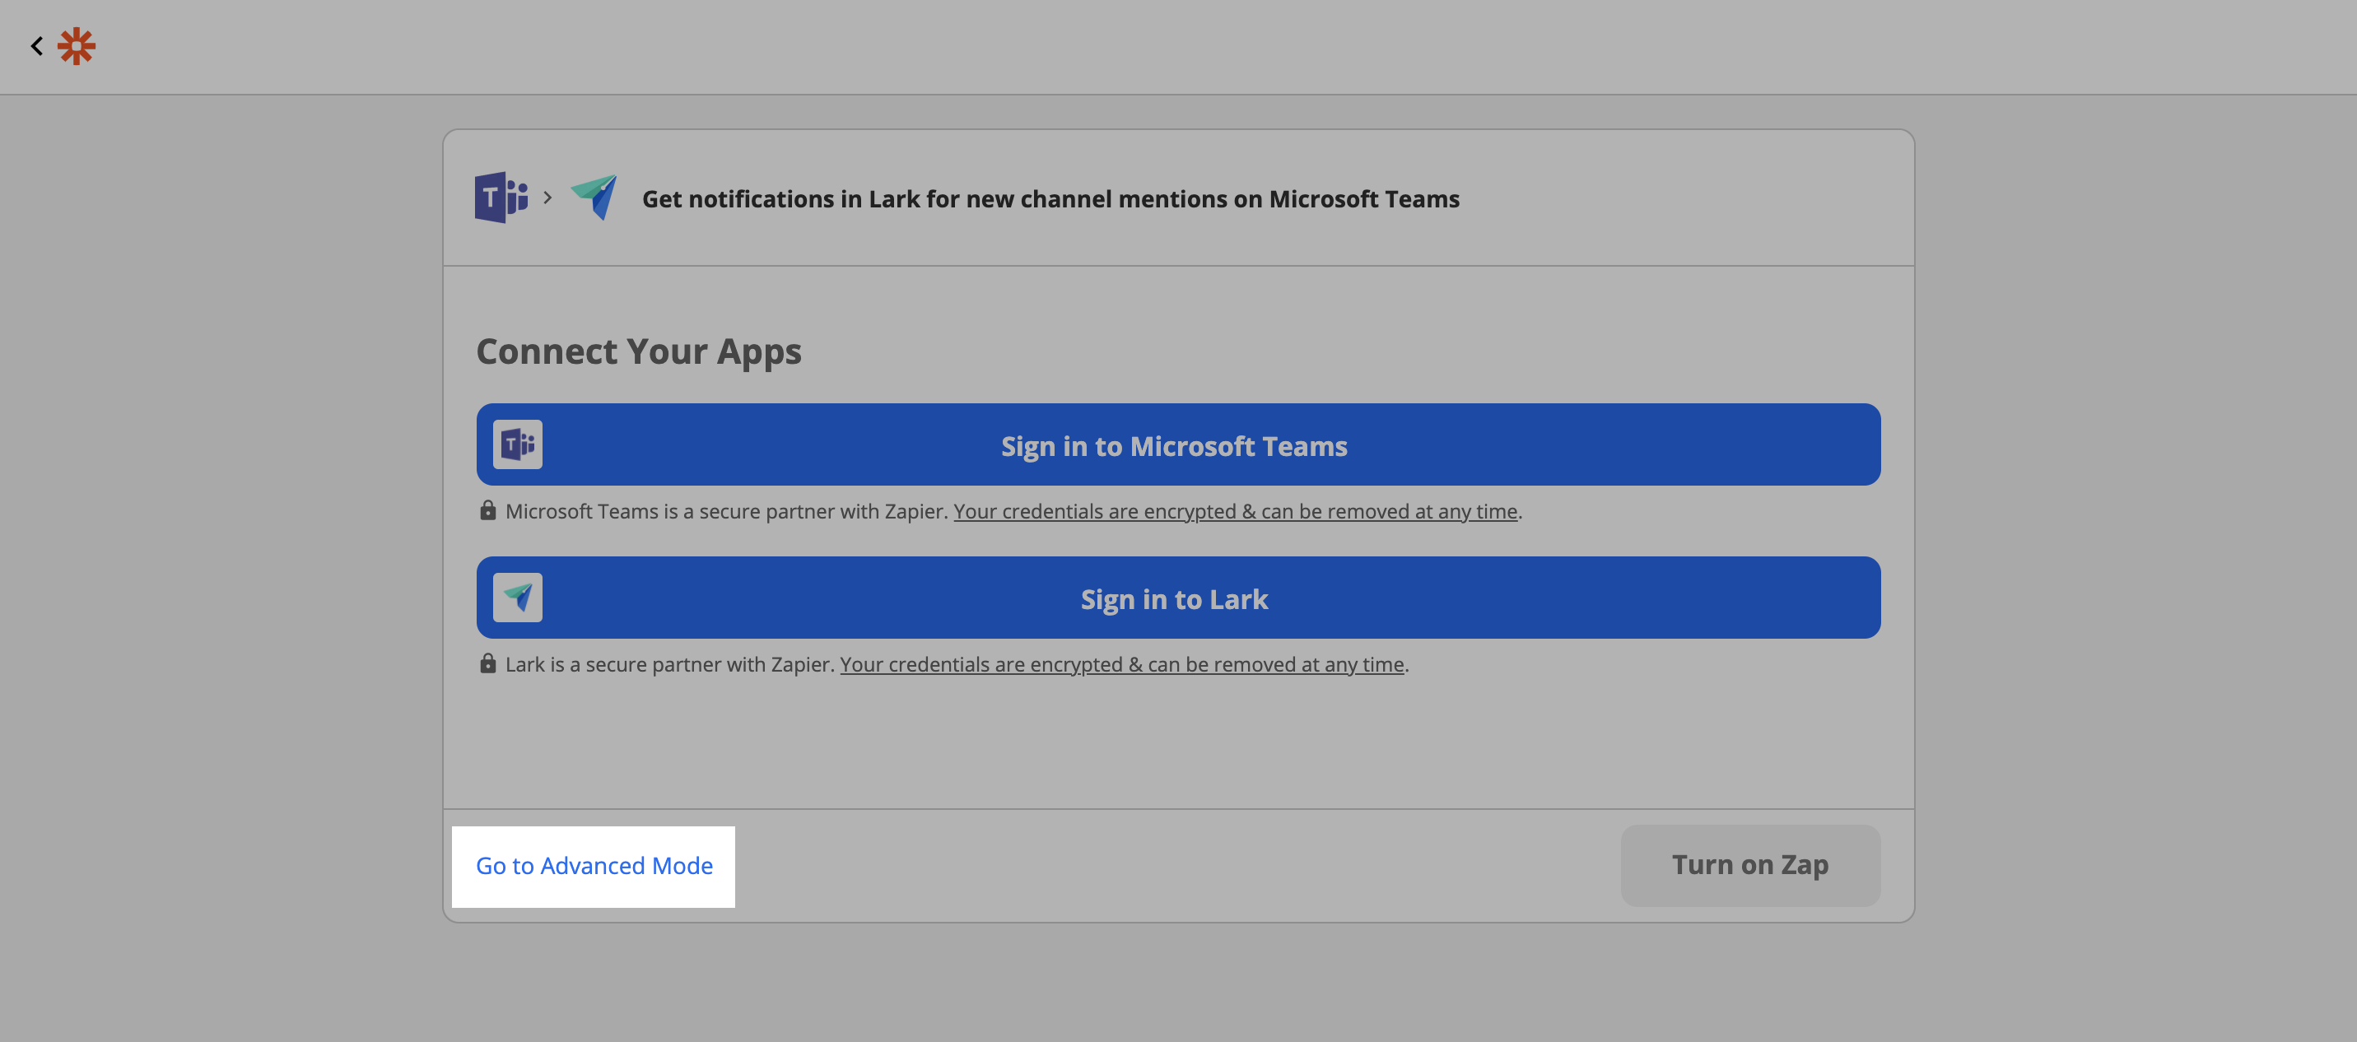Screen dimensions: 2357x1042
Task: Open the Lark credentials encryption link
Action: (1122, 663)
